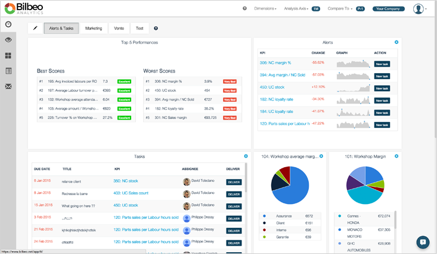Image resolution: width=437 pixels, height=254 pixels.
Task: Open the Tasks panel gear settings
Action: coord(246,156)
